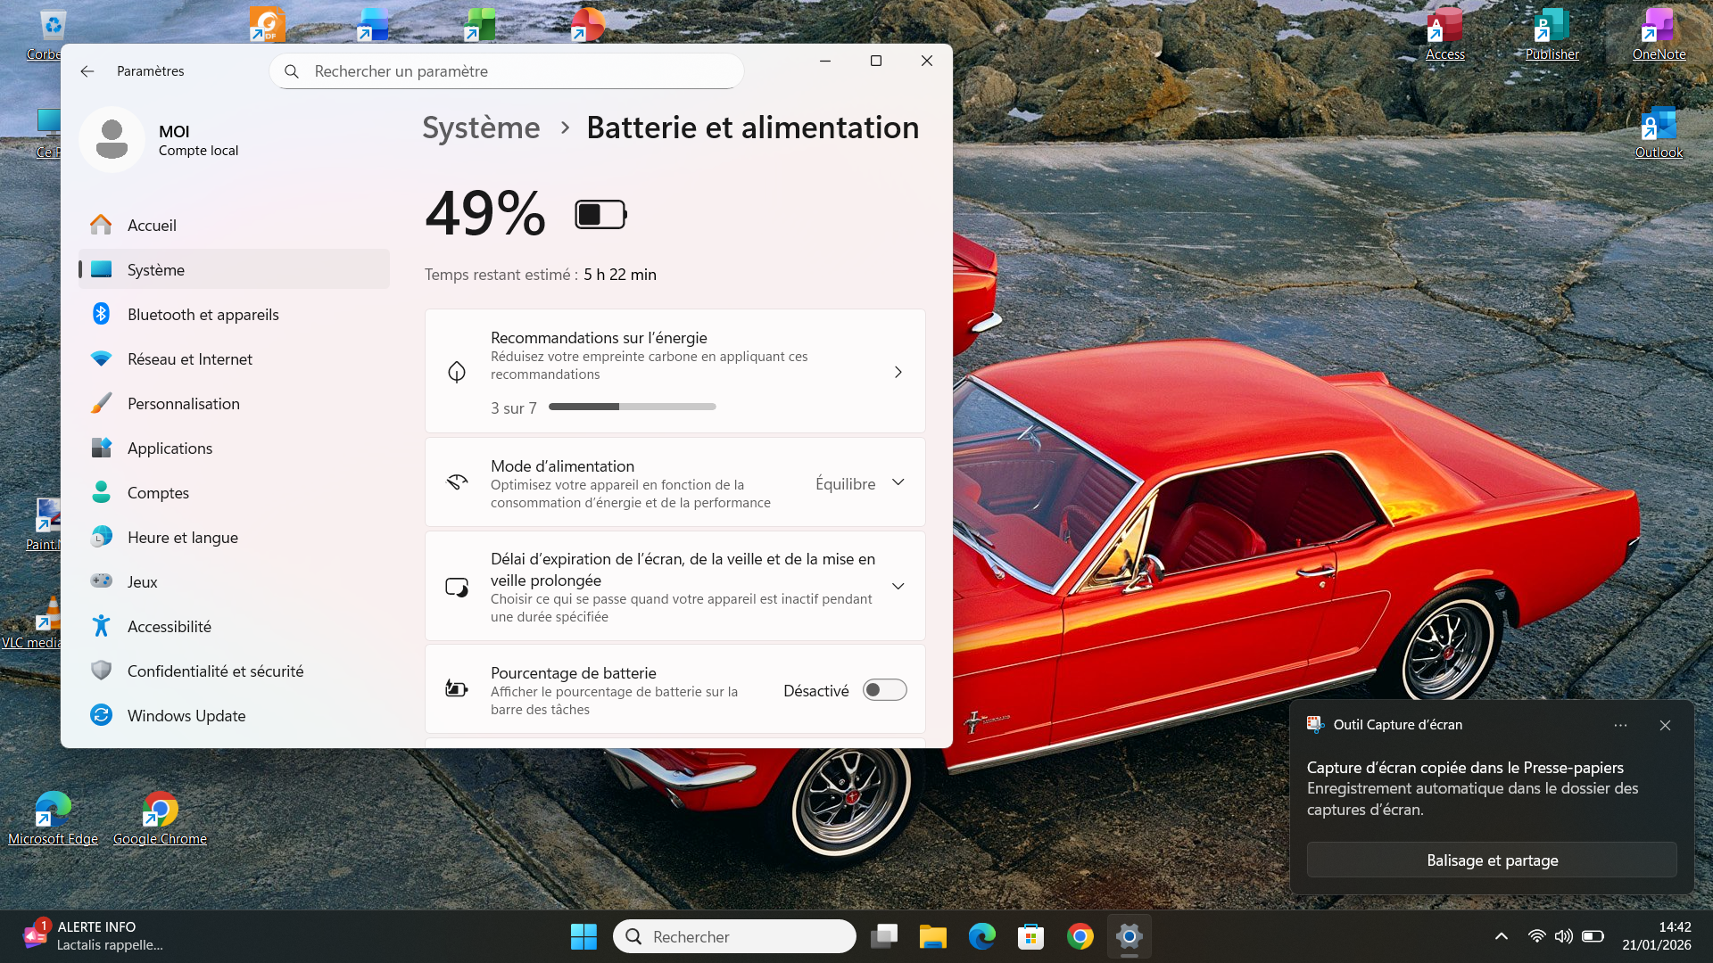Close the Outil Capture d'écran notification
This screenshot has height=963, width=1713.
point(1665,725)
